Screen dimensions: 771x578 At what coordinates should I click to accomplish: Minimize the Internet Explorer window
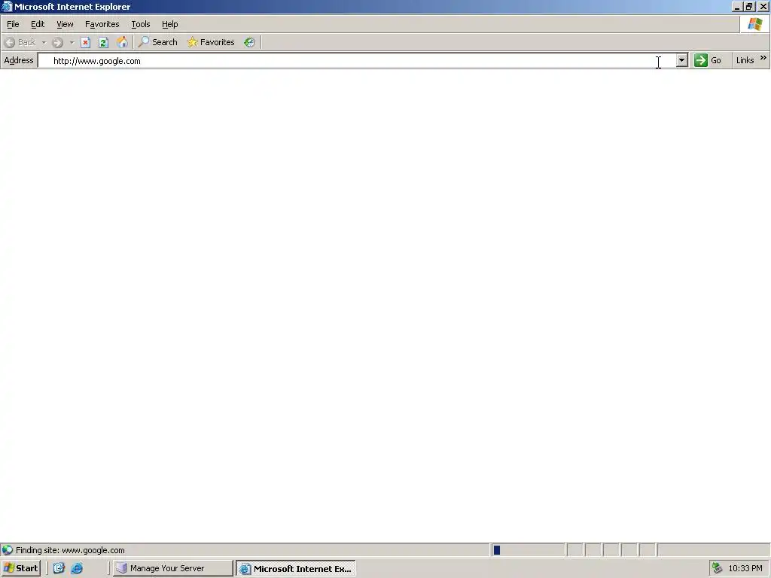(736, 7)
